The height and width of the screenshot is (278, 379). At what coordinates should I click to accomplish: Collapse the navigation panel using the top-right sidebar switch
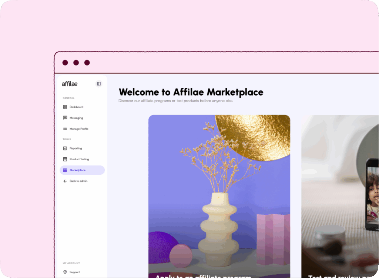tap(98, 84)
